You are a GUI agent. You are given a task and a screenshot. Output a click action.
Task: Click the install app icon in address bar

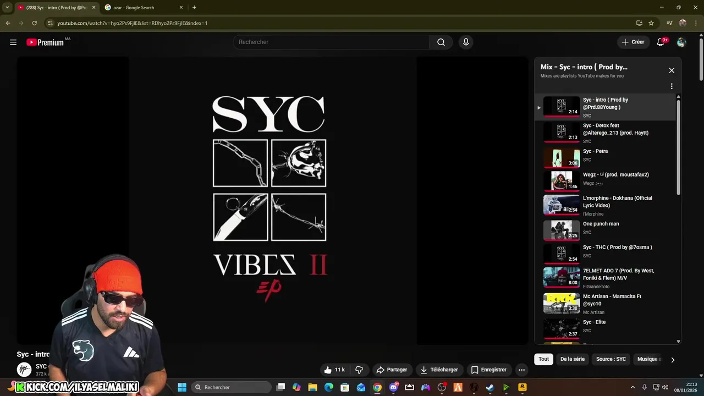click(639, 23)
